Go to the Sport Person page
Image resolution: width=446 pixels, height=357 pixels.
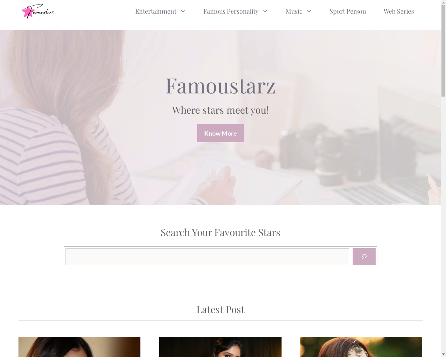pyautogui.click(x=348, y=12)
